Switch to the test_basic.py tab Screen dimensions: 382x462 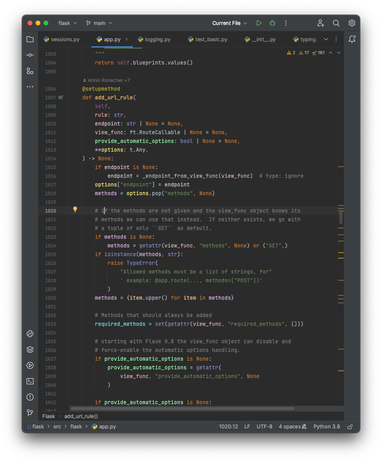coord(208,39)
